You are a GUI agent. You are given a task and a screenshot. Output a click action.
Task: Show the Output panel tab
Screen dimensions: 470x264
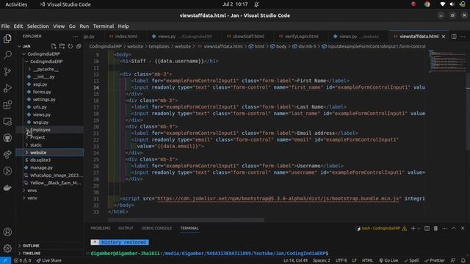(126, 228)
